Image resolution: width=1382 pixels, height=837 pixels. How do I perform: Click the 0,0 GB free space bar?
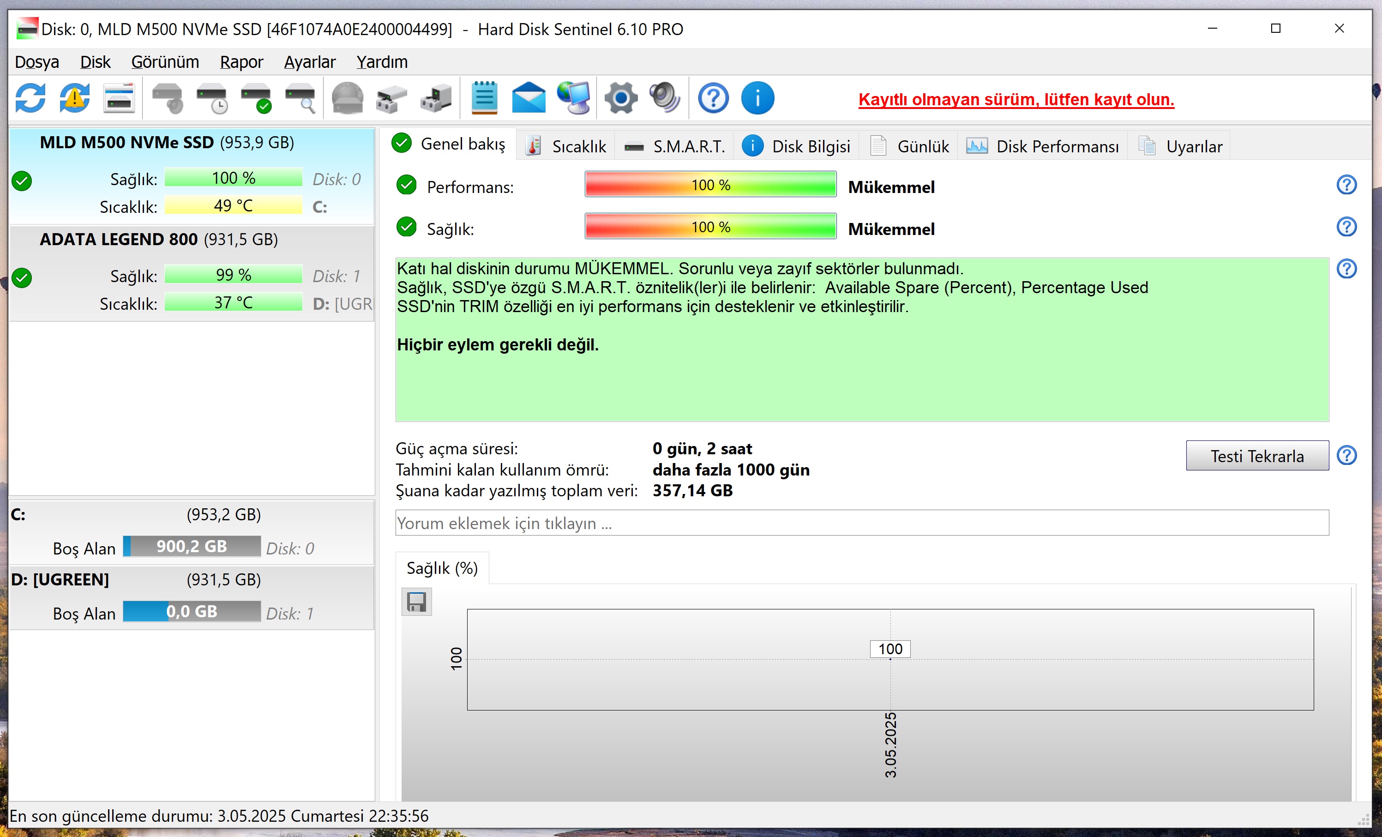pyautogui.click(x=192, y=611)
